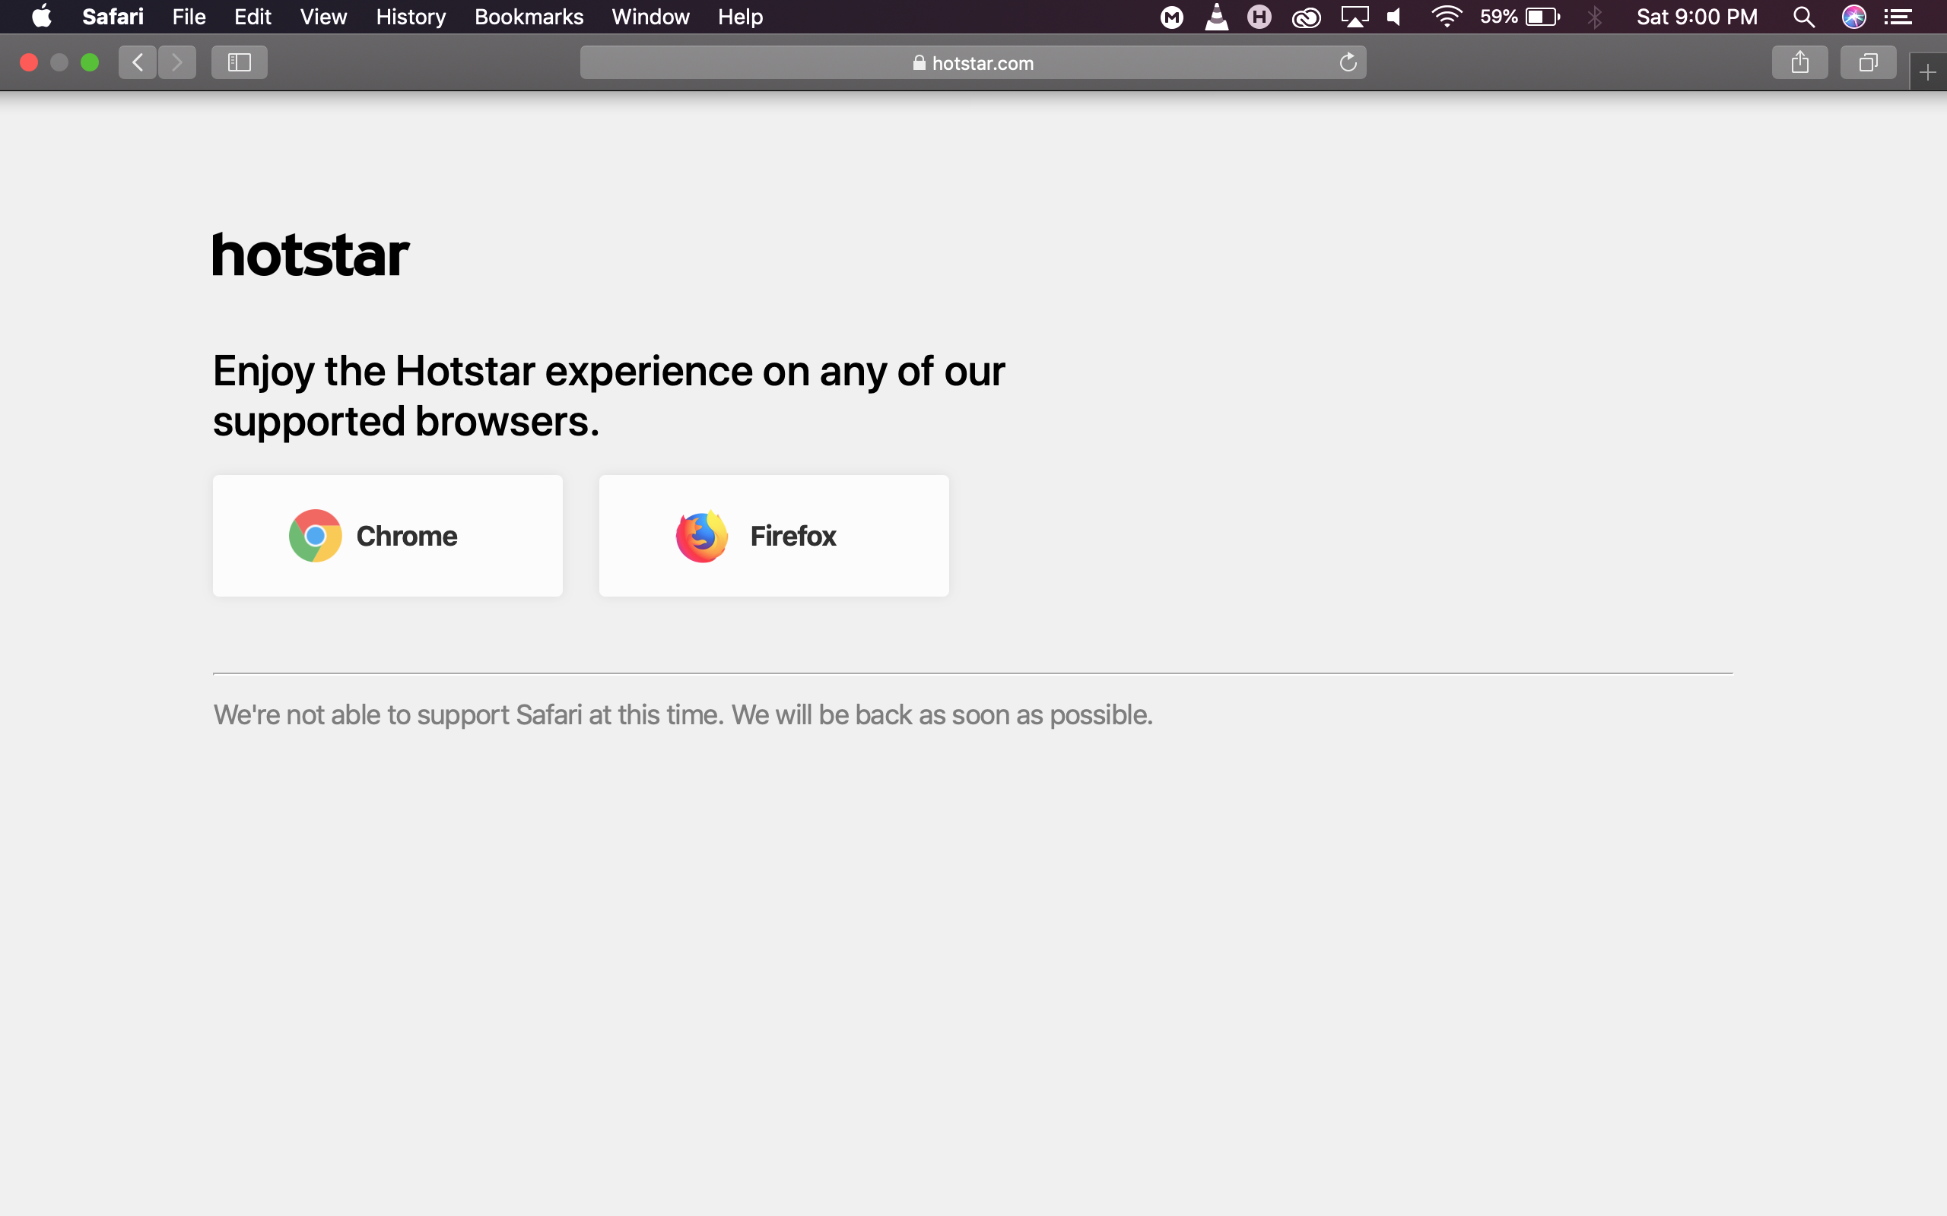
Task: Choose the Chrome browser card
Action: (x=388, y=536)
